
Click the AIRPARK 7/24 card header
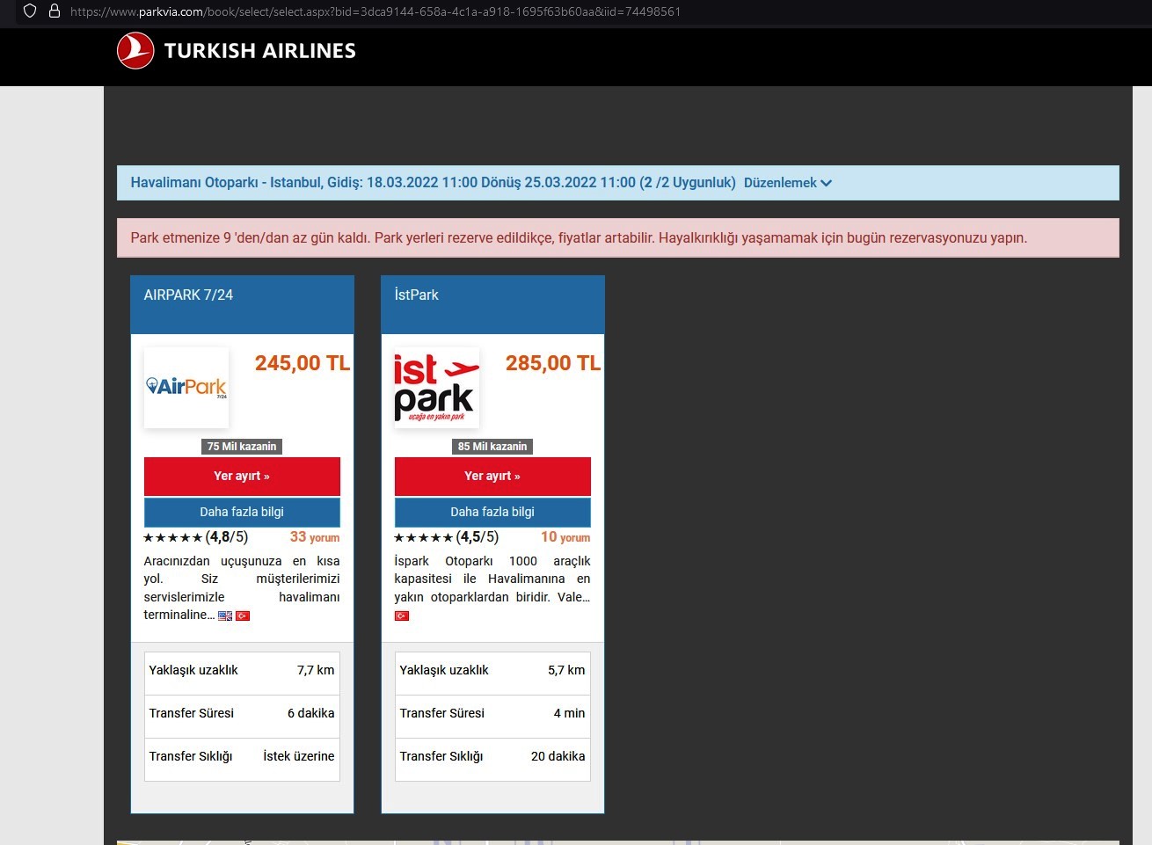click(242, 304)
